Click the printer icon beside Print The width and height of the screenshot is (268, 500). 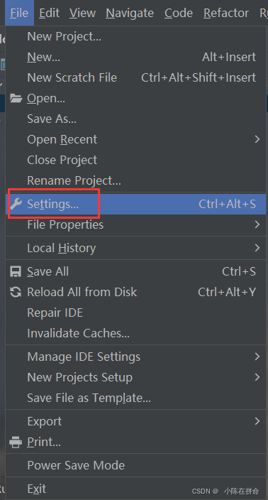tap(16, 442)
